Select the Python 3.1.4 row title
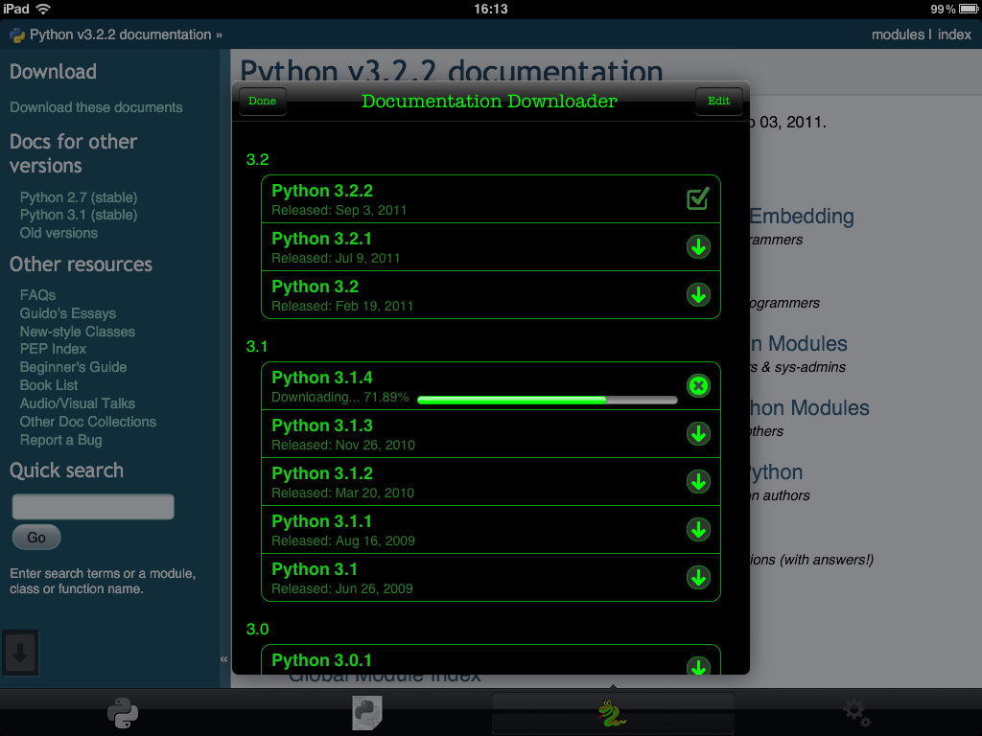The image size is (982, 736). pos(322,378)
